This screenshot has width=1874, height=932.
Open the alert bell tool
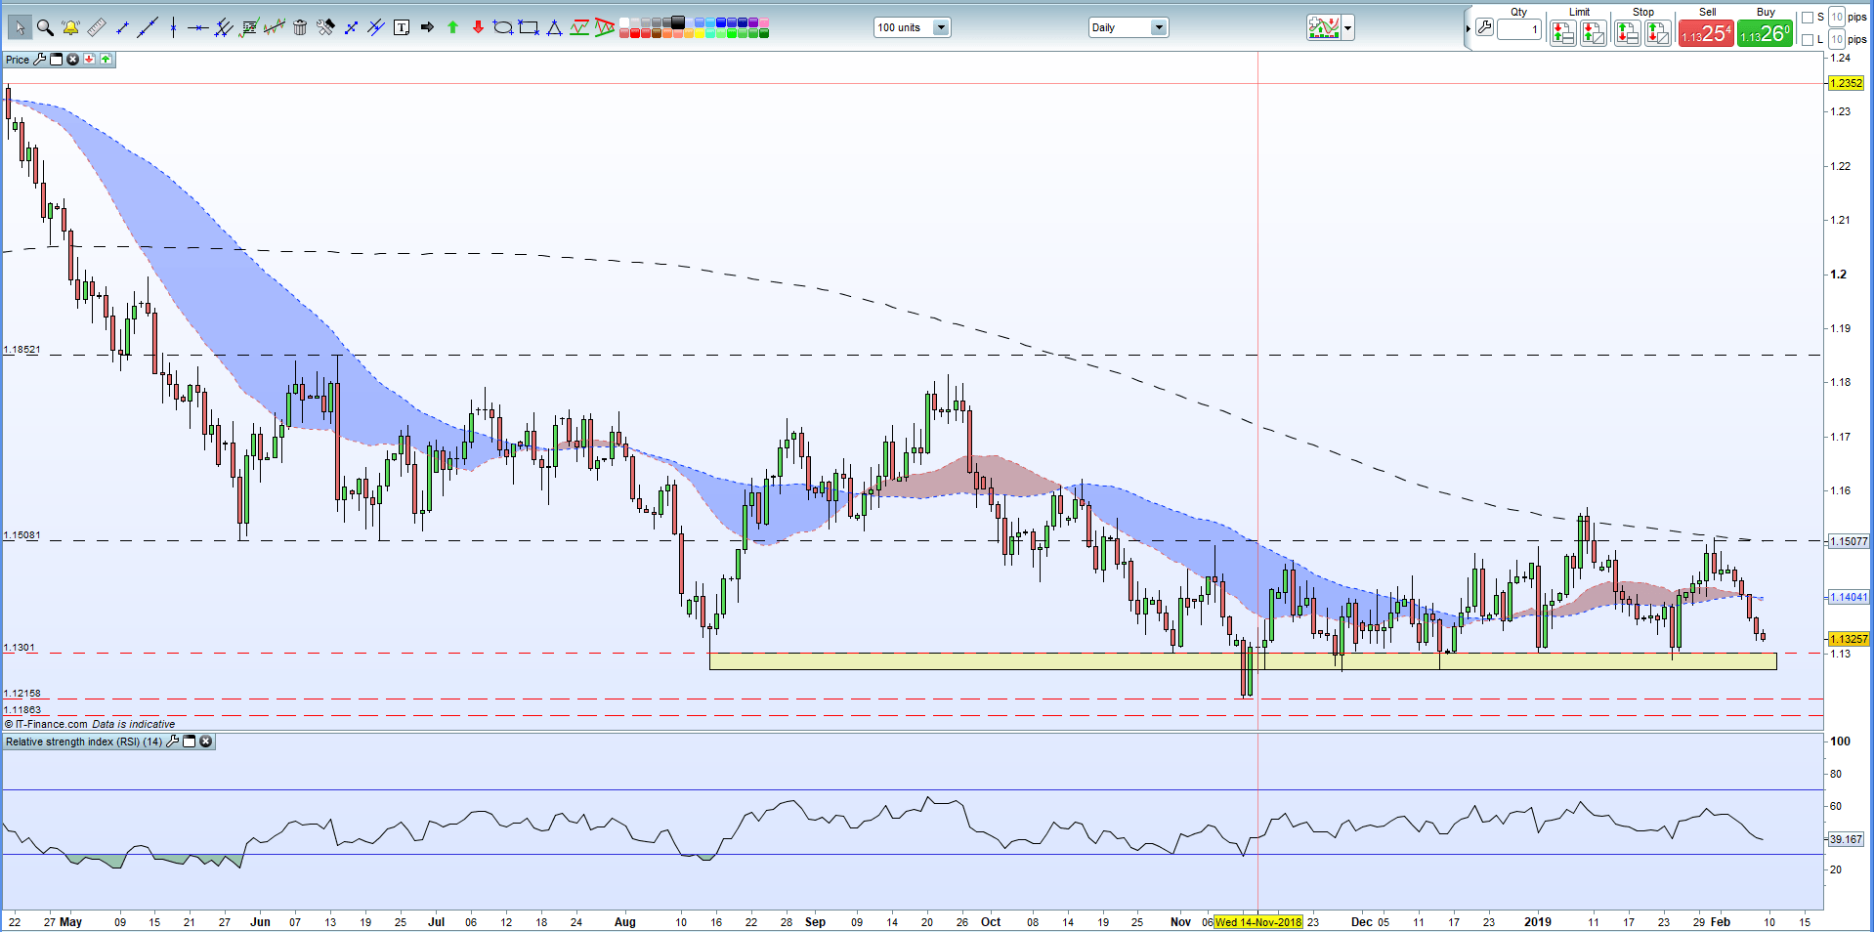pyautogui.click(x=70, y=27)
